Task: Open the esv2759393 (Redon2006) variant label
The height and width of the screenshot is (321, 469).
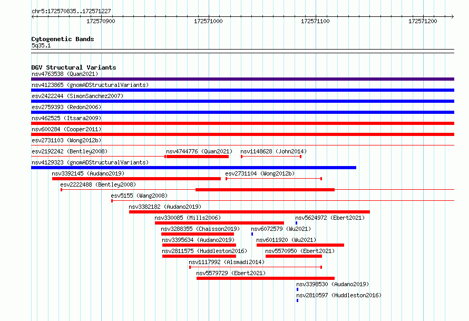Action: (x=66, y=107)
